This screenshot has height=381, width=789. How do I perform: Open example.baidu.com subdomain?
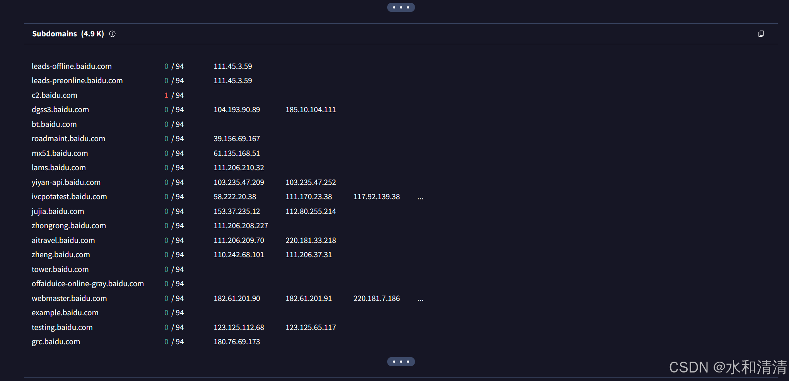coord(65,313)
